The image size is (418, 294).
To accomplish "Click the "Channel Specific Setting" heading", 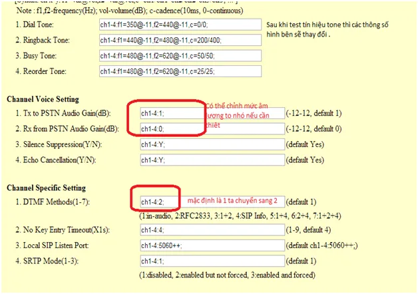I will [47, 188].
